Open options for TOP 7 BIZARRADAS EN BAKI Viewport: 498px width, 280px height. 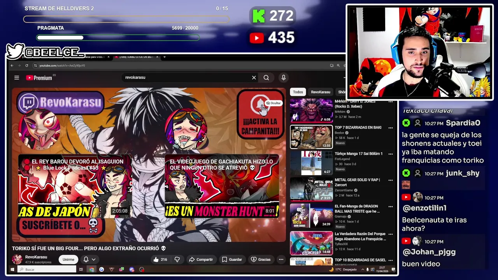(391, 128)
